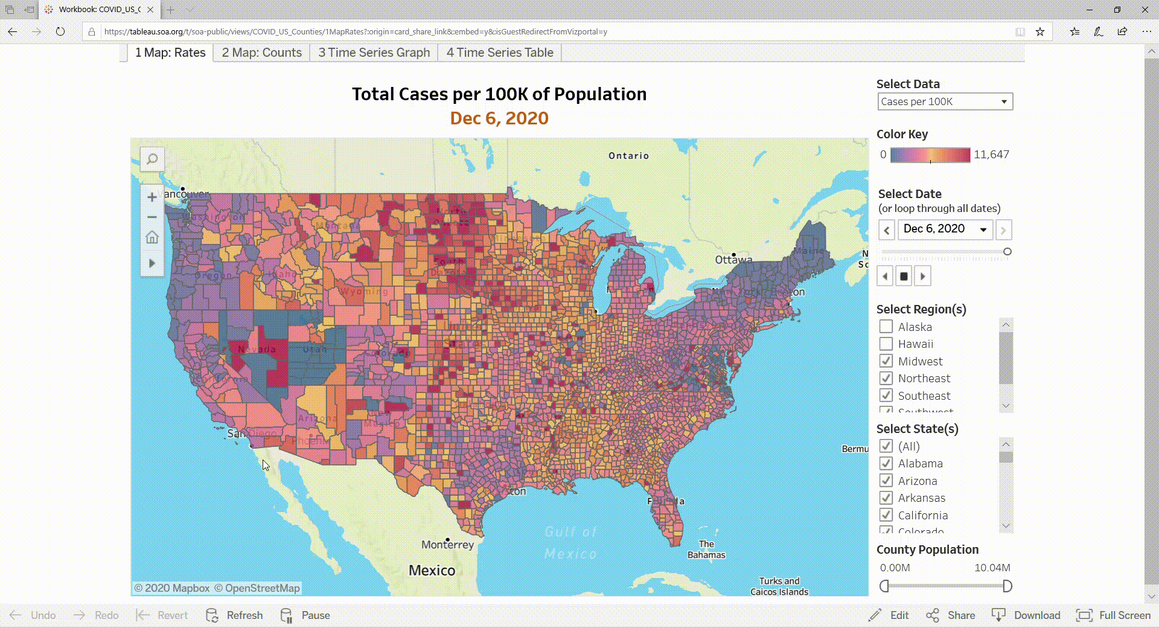Reset the map view using the home icon

152,237
